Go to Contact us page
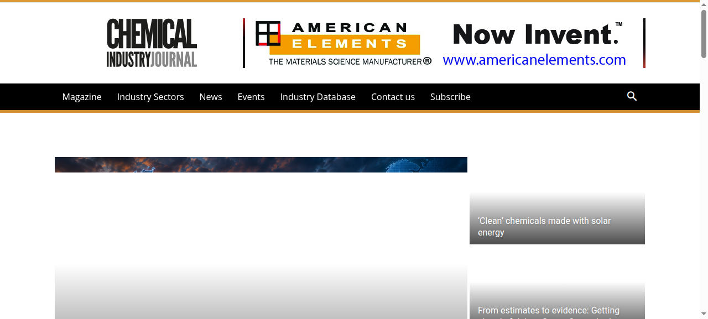This screenshot has width=708, height=319. [393, 97]
